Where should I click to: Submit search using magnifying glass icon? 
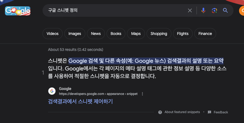[225, 10]
